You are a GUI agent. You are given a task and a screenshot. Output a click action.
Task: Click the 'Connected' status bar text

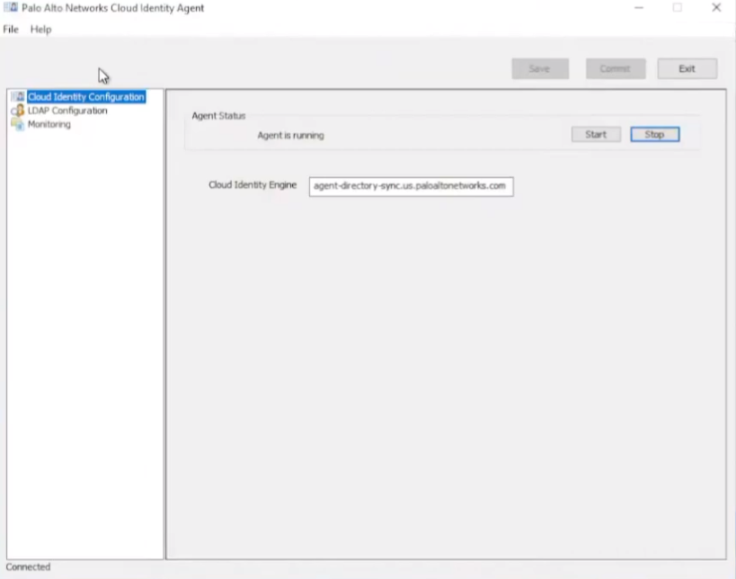point(28,566)
